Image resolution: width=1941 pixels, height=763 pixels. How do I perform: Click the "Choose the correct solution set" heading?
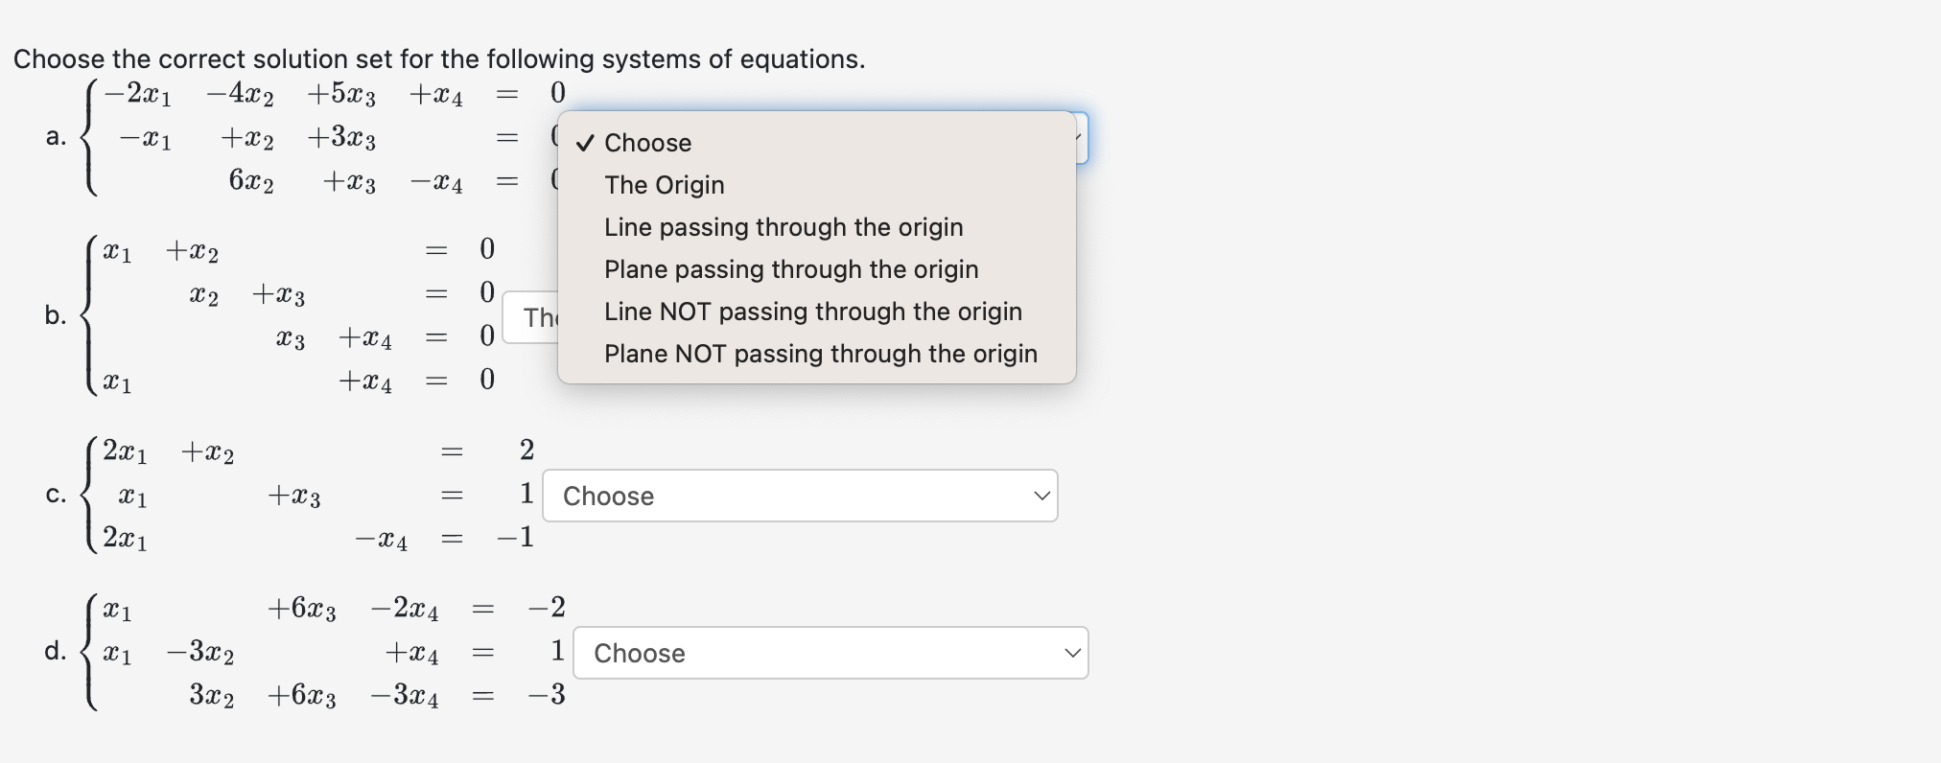pos(438,59)
